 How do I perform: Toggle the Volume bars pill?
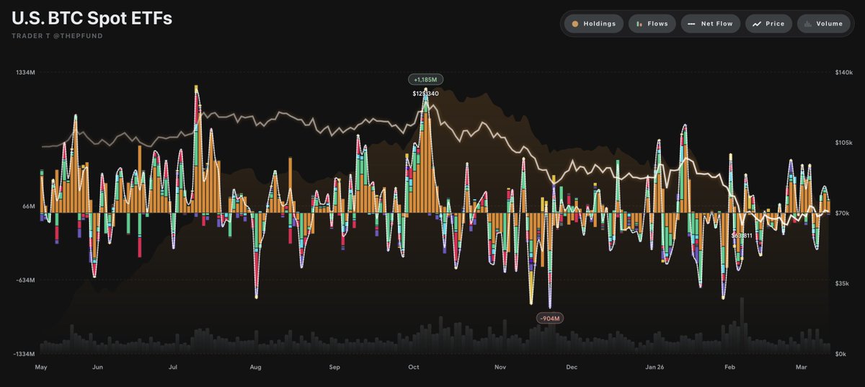pyautogui.click(x=823, y=24)
